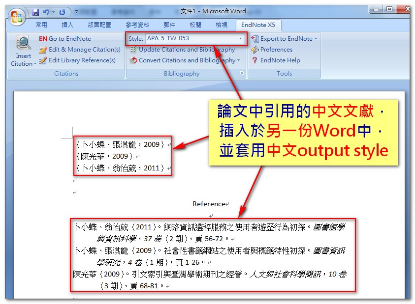Click Go to EndNote label
The width and height of the screenshot is (415, 304).
pos(70,39)
